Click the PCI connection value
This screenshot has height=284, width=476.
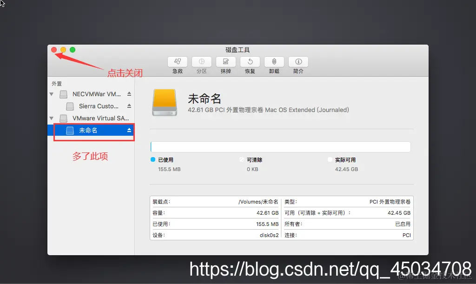pyautogui.click(x=406, y=235)
